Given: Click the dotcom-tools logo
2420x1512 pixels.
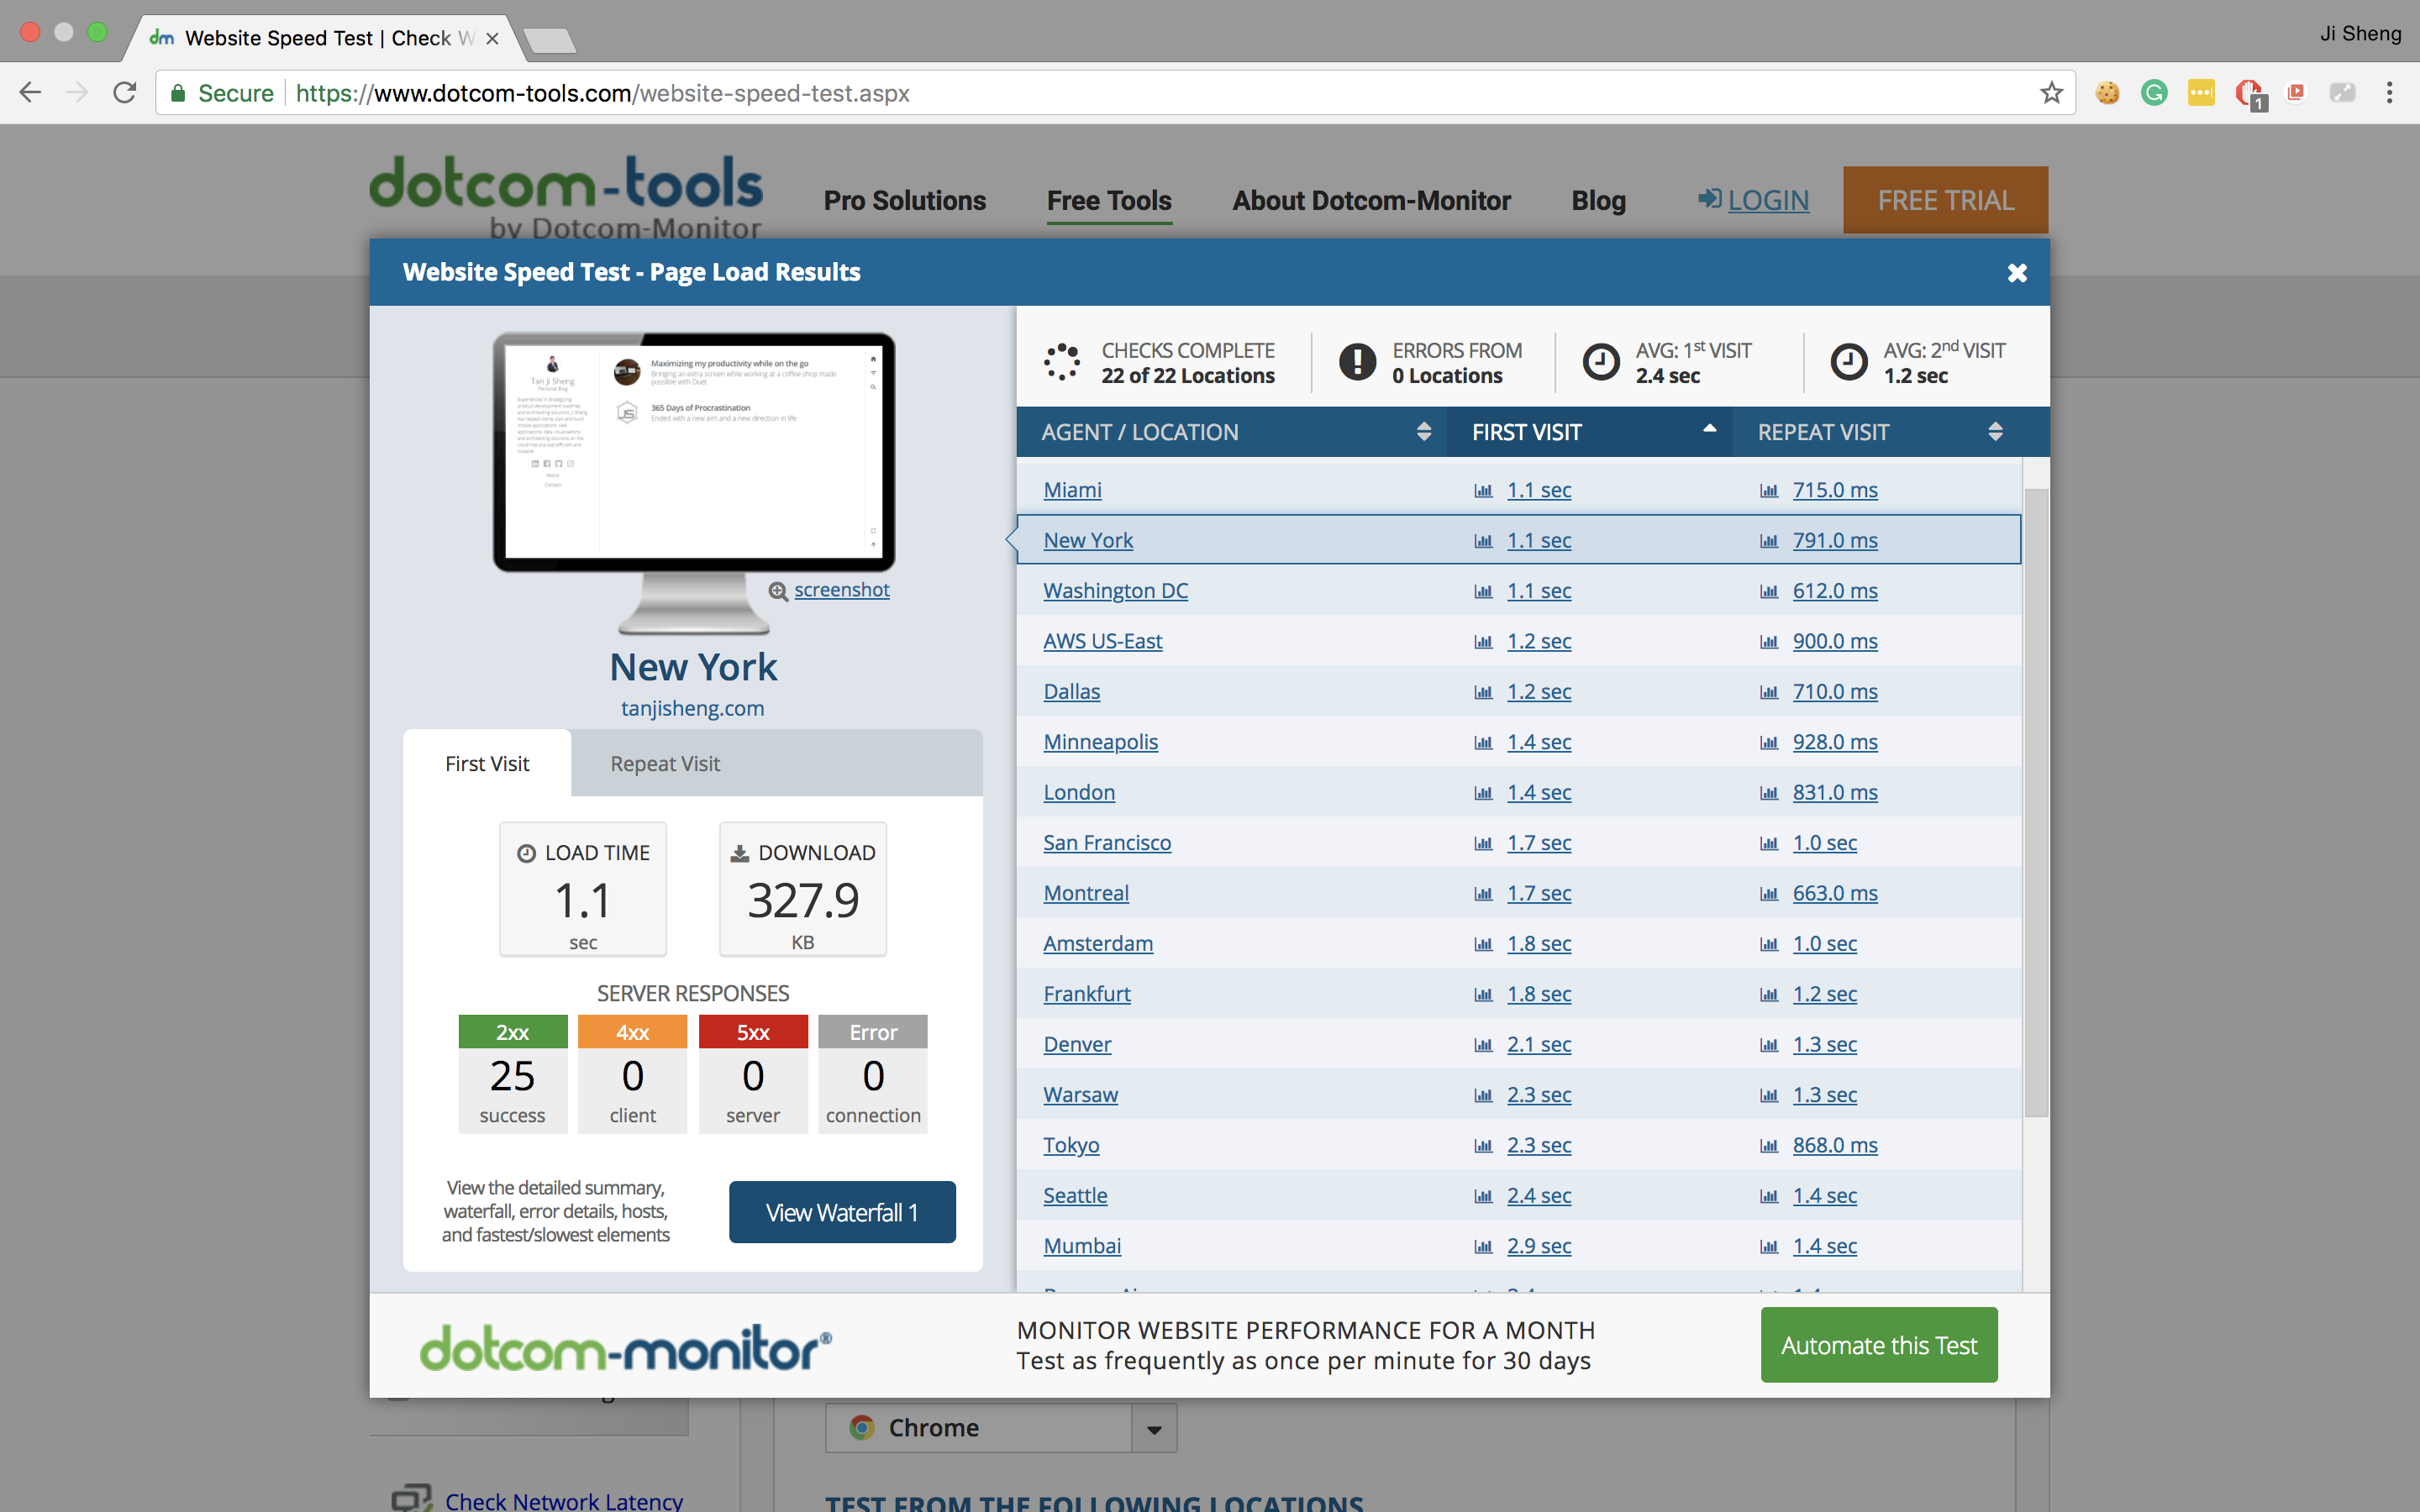Looking at the screenshot, I should 566,197.
